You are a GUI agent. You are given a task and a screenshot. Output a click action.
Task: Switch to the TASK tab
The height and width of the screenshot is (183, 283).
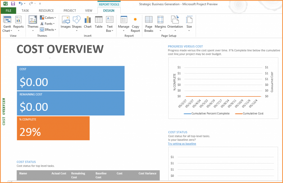(x=25, y=11)
